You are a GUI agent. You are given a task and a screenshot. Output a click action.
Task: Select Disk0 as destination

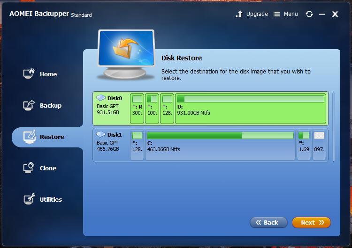pos(210,109)
